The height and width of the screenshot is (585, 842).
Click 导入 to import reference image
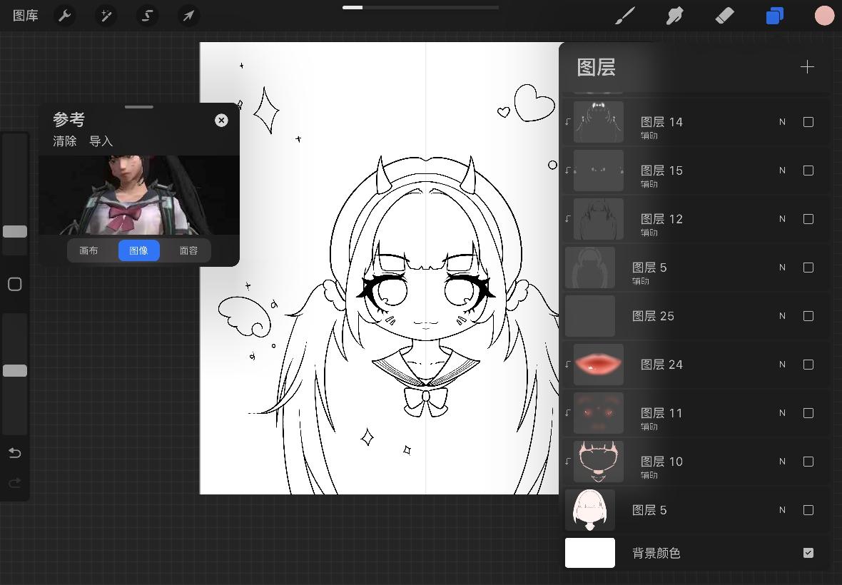pos(101,141)
